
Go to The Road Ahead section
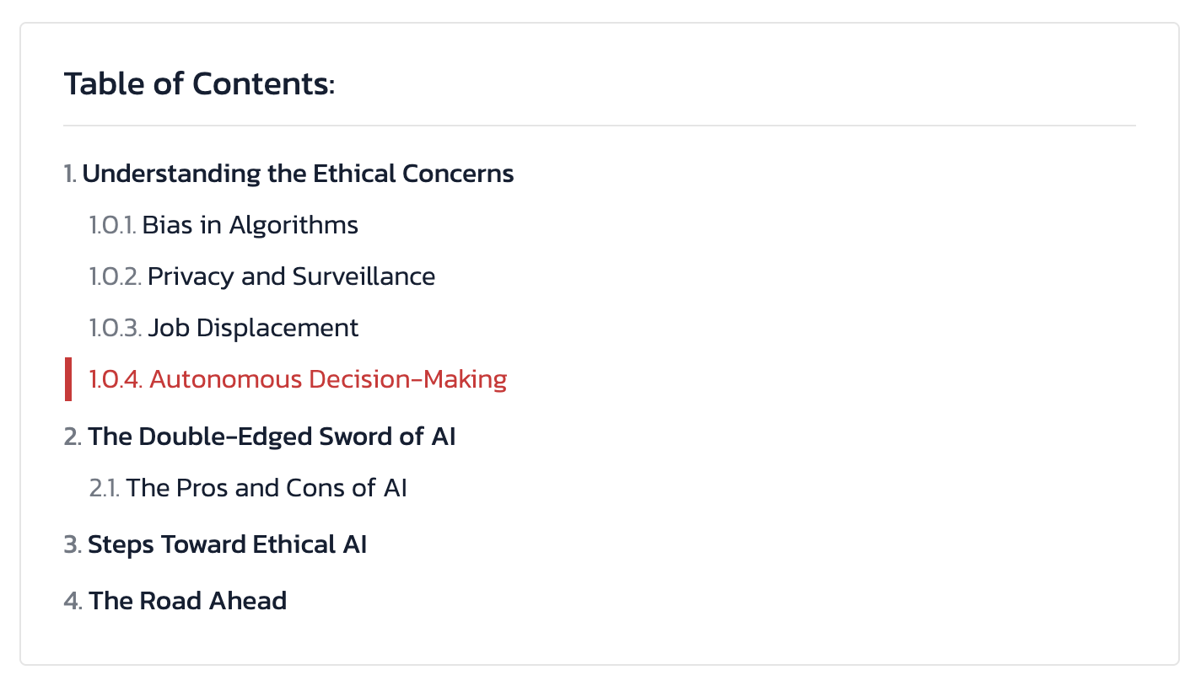pos(188,601)
